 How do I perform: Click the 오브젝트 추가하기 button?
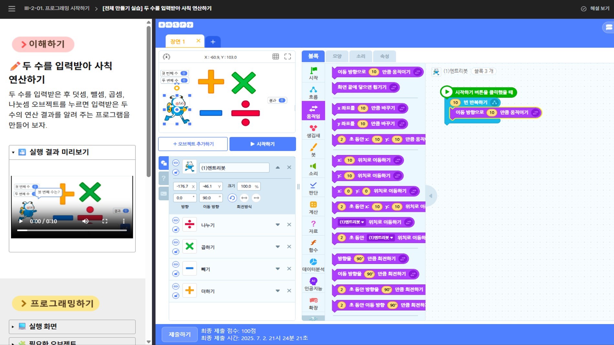pos(193,144)
